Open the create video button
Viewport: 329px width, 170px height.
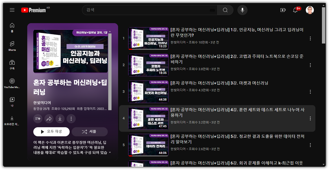click(x=283, y=10)
